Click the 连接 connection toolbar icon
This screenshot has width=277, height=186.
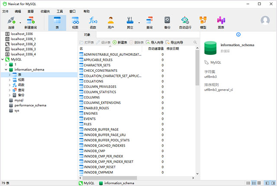pos(11,22)
